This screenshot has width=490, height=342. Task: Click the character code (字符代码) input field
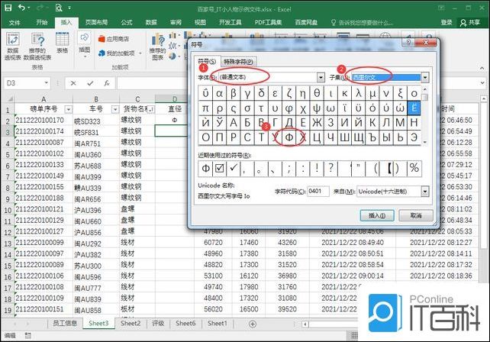tap(318, 192)
